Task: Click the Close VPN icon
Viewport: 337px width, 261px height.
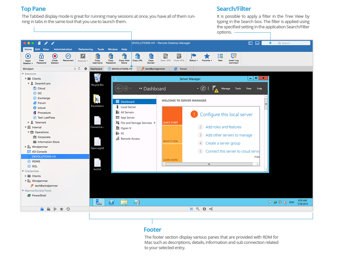Action: point(179,56)
